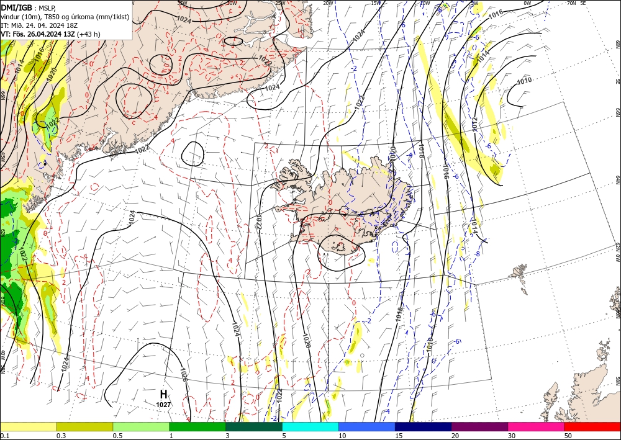Select the dark green 3 mm legend swatch
The height and width of the screenshot is (440, 621).
[254, 426]
